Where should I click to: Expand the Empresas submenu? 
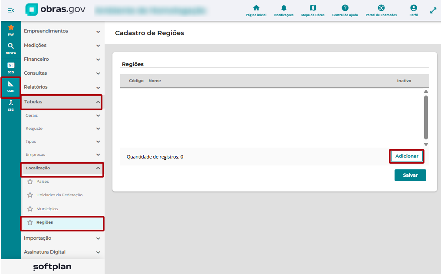pos(62,155)
